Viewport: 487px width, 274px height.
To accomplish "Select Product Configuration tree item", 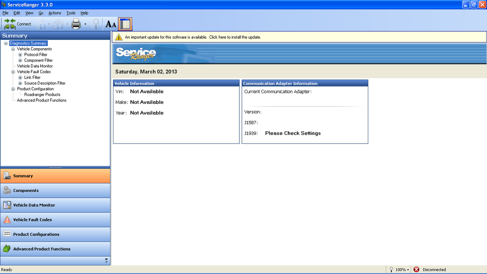I will tap(35, 89).
